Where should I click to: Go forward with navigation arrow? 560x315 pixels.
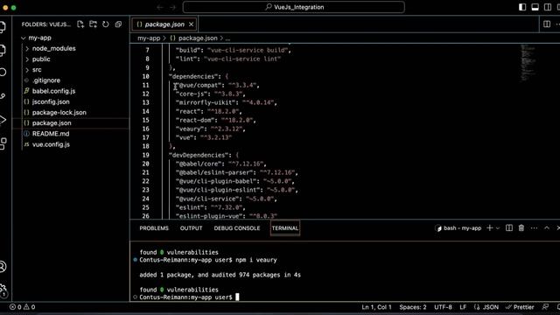coord(173,7)
